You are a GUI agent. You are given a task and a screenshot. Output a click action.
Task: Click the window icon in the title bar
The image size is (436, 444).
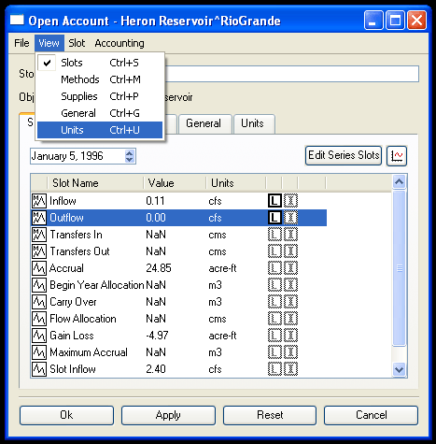(17, 21)
